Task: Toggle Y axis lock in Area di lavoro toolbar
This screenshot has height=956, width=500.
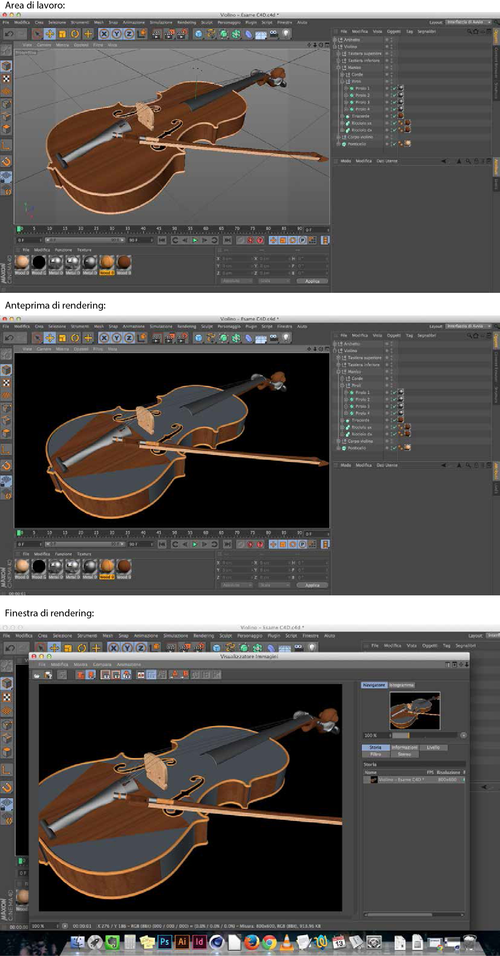Action: coord(116,34)
